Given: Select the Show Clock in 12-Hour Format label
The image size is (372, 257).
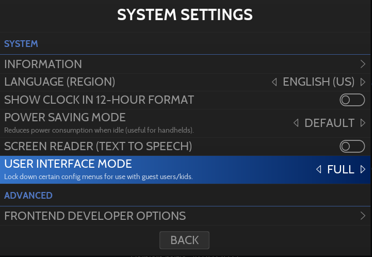Looking at the screenshot, I should coord(99,100).
